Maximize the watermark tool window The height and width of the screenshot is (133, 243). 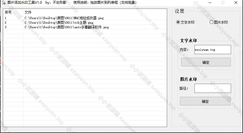(222, 3)
